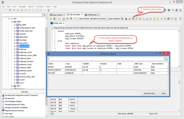Viewport: 184px width, 119px height.
Task: Click the Home icon in main toolbar
Action: point(49,10)
